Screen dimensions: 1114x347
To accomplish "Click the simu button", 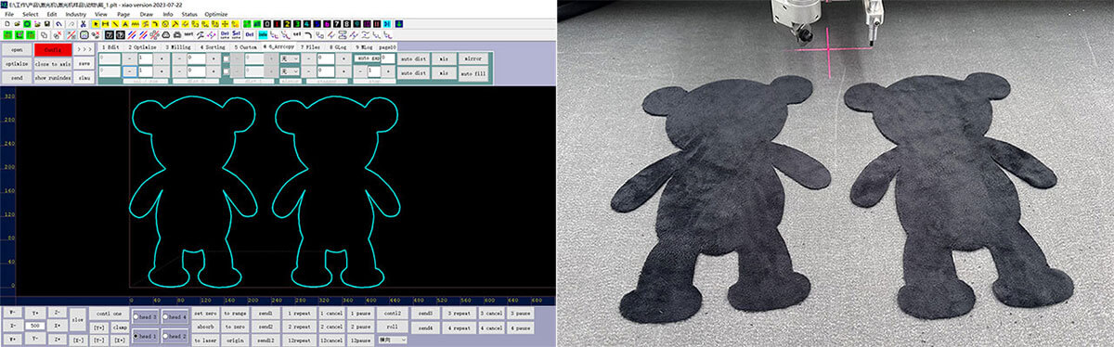I will point(84,78).
